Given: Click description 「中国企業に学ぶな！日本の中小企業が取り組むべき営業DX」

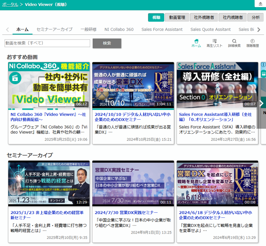Looking at the screenshot, I should tap(133, 223).
